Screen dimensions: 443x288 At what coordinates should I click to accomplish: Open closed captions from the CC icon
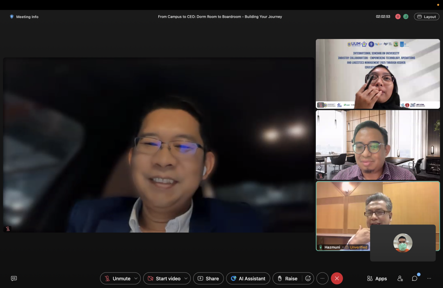(x=14, y=279)
